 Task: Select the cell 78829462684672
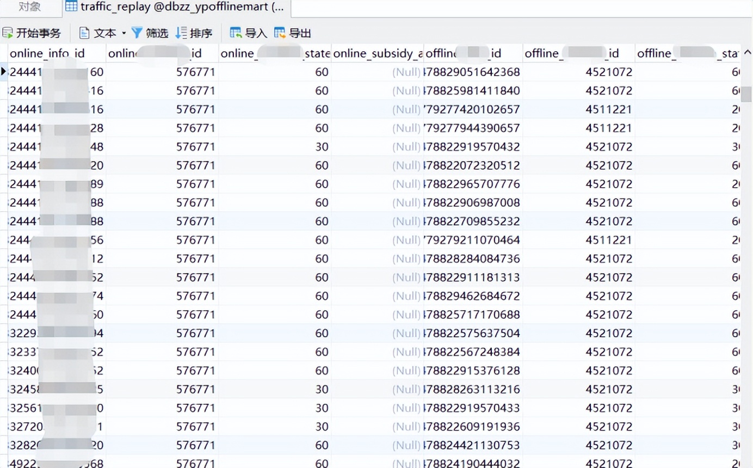pyautogui.click(x=473, y=296)
